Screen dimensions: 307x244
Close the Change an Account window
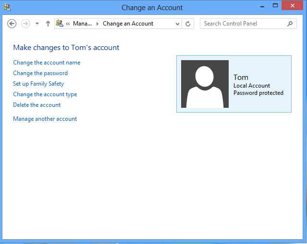[293, 5]
